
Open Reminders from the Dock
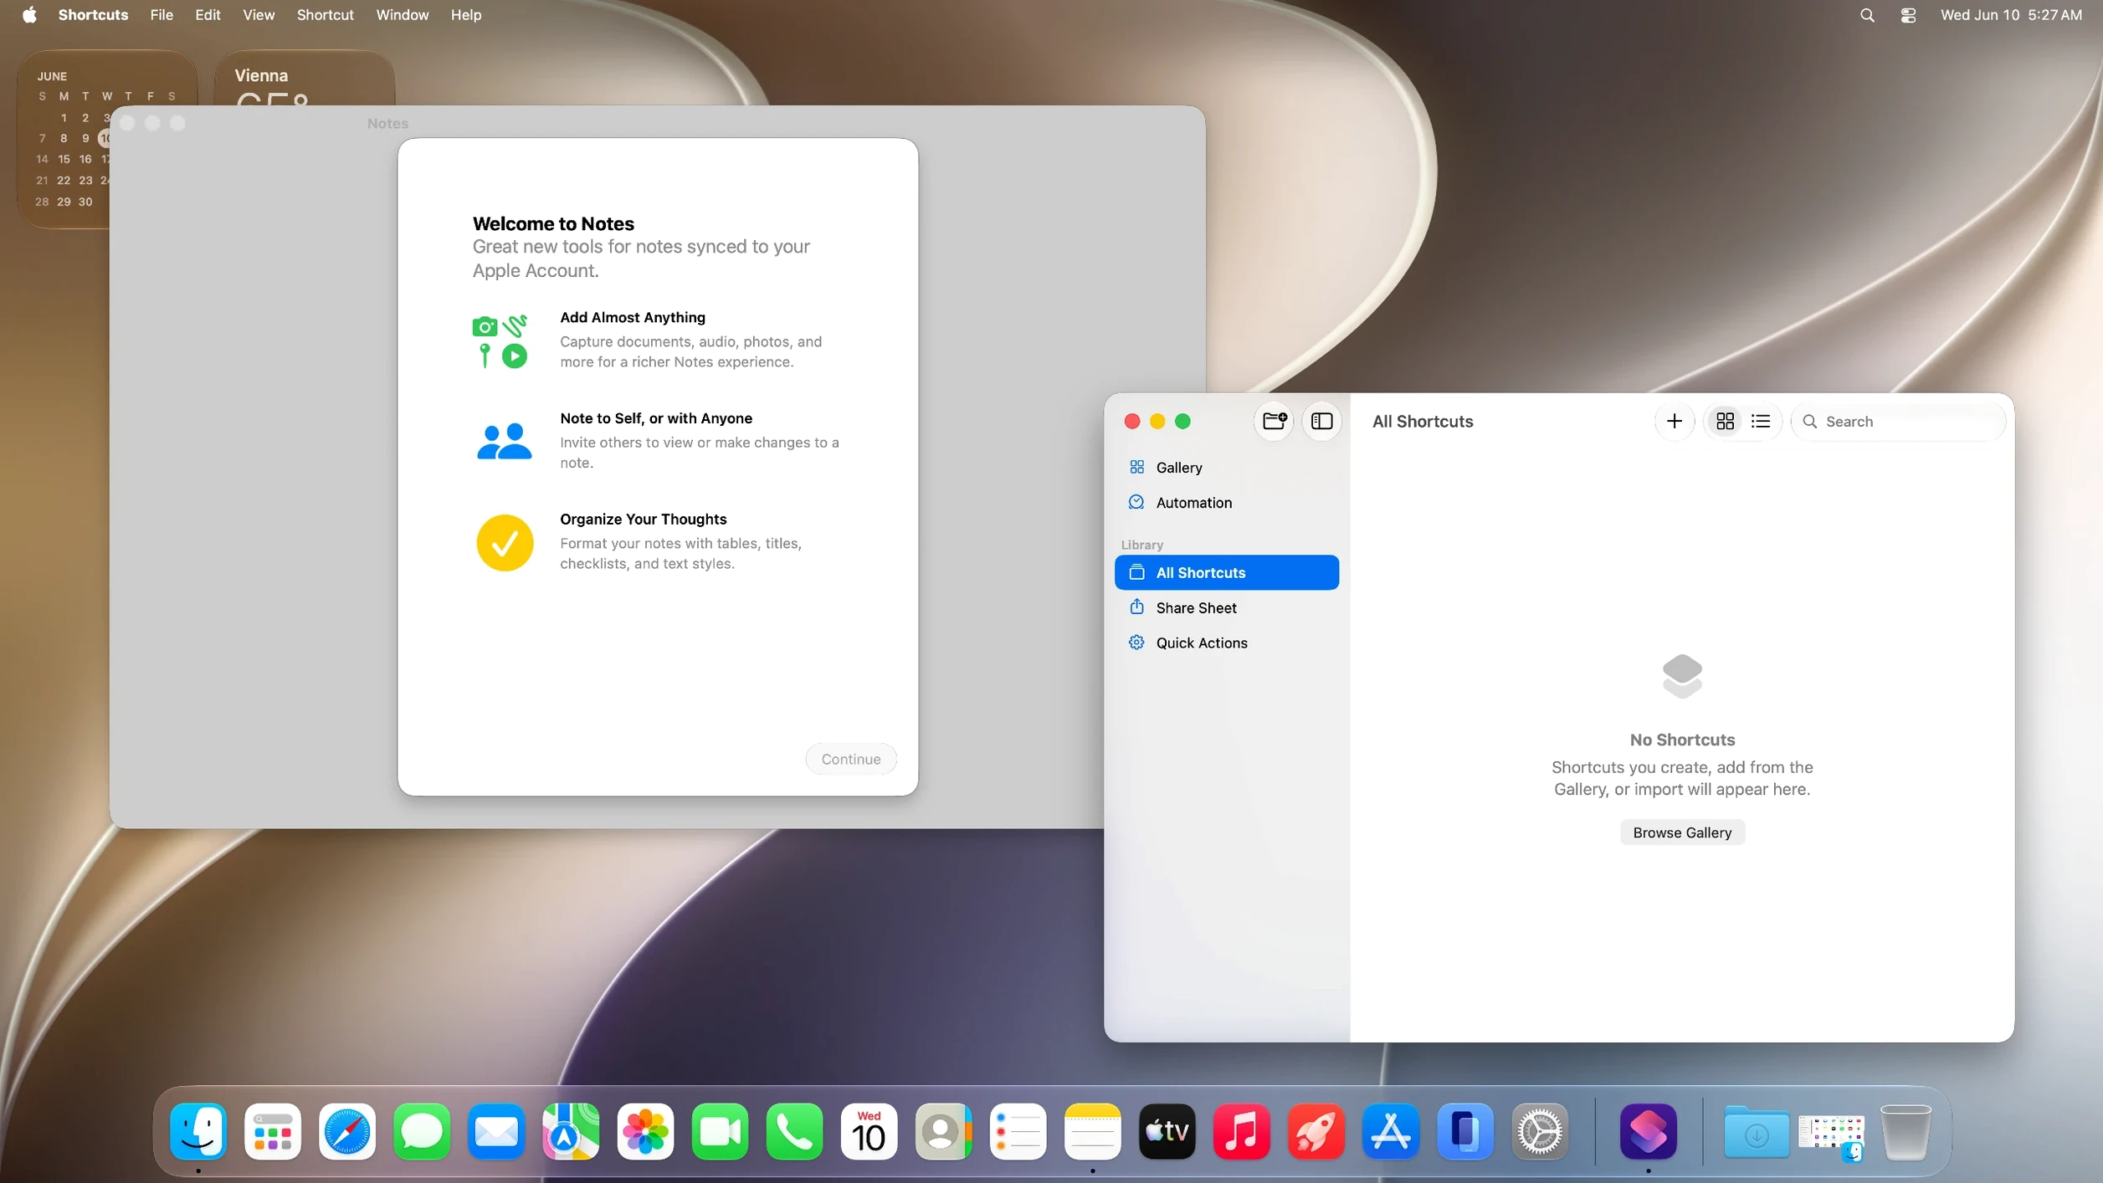click(x=1018, y=1132)
